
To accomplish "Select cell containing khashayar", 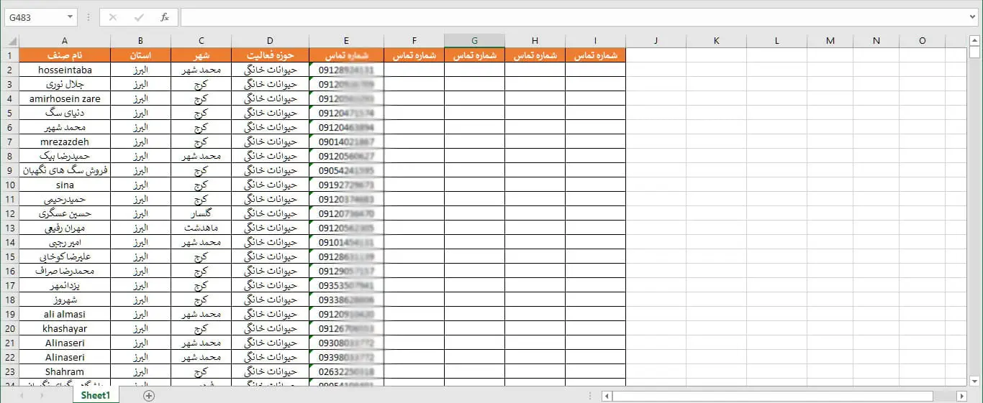I will pyautogui.click(x=65, y=328).
